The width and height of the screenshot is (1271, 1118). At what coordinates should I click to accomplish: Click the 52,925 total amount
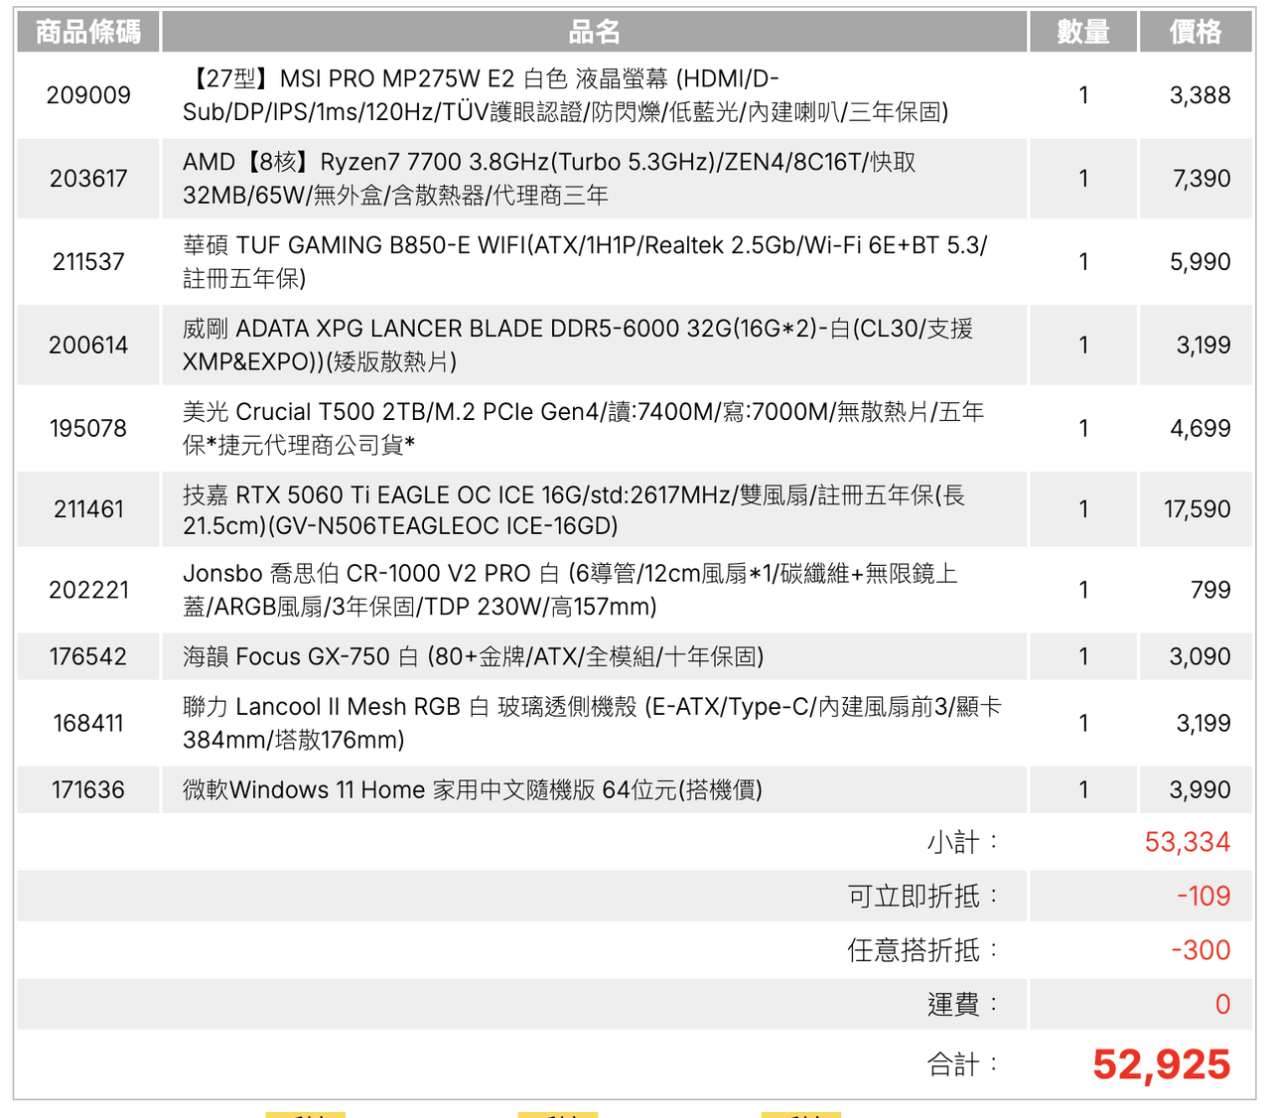(x=1161, y=1065)
